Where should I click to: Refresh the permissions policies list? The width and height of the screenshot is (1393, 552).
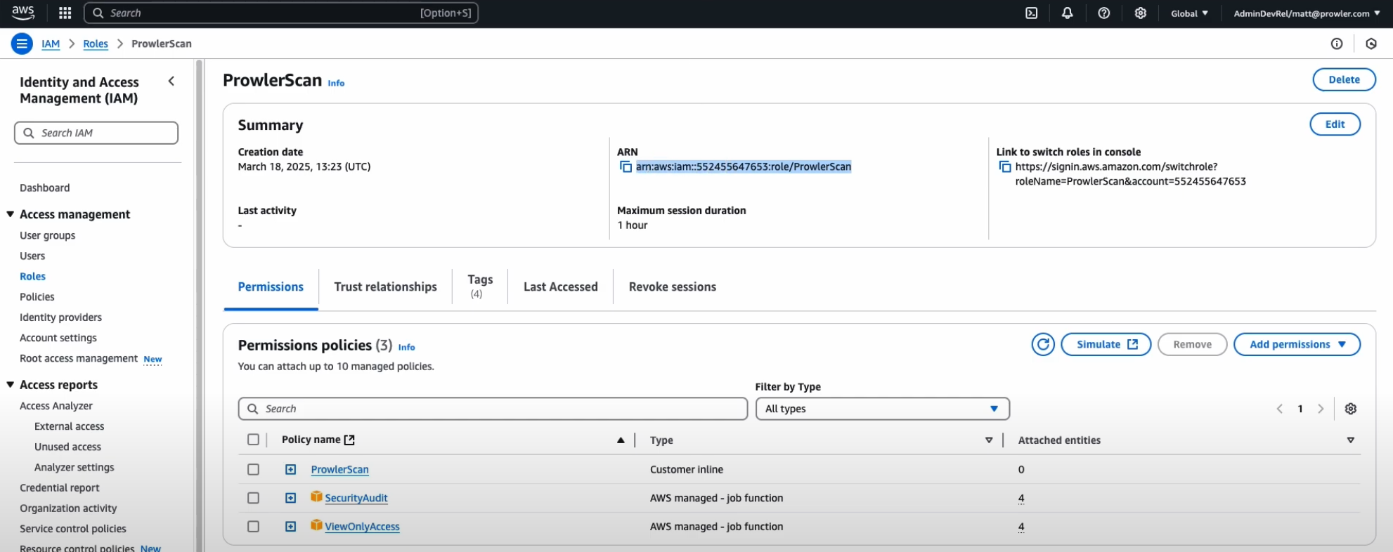point(1043,344)
